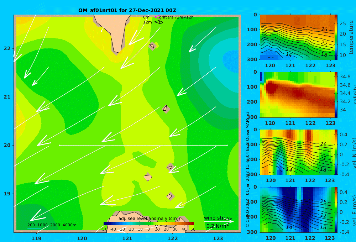Image resolution: width=356 pixels, height=242 pixels.
Task: Click the 25 tick on temperature colorbar
Action: [x=342, y=23]
